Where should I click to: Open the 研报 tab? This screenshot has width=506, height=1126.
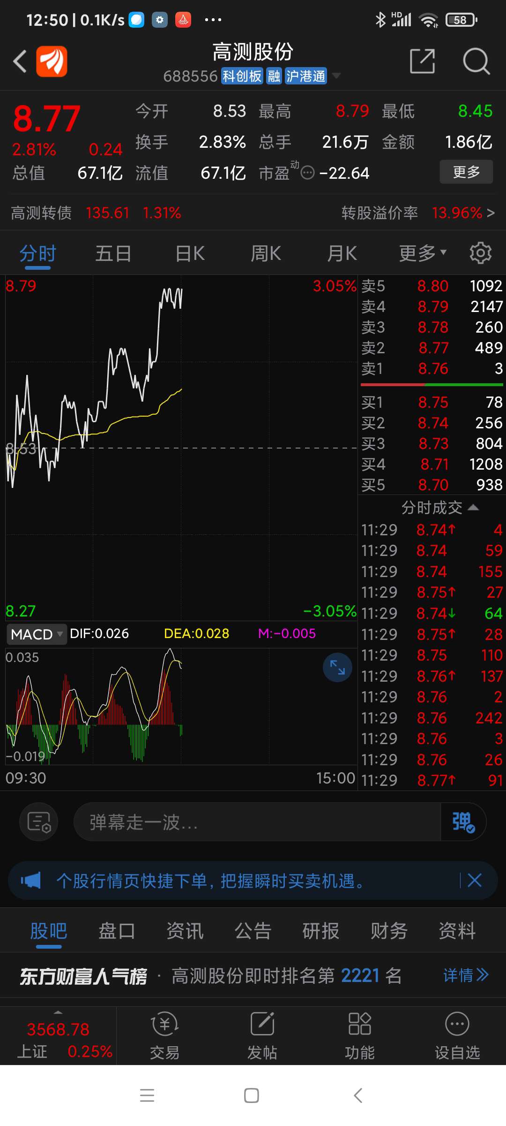(321, 931)
